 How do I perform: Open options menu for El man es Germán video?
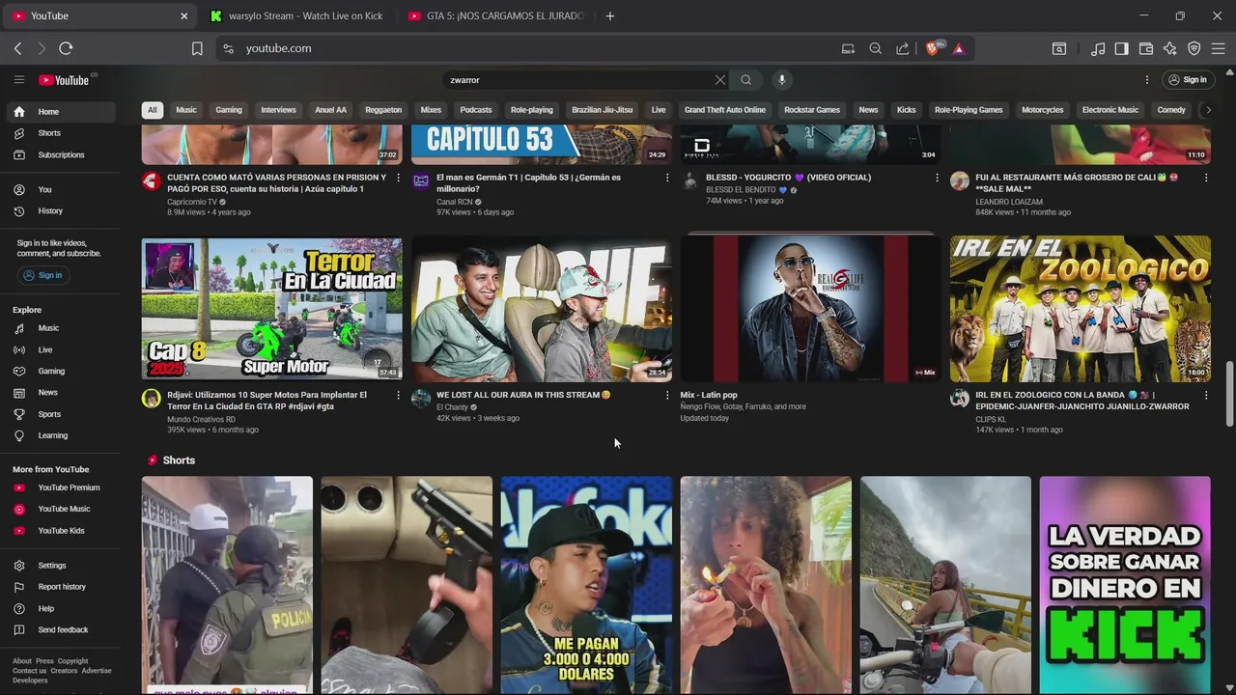click(666, 178)
